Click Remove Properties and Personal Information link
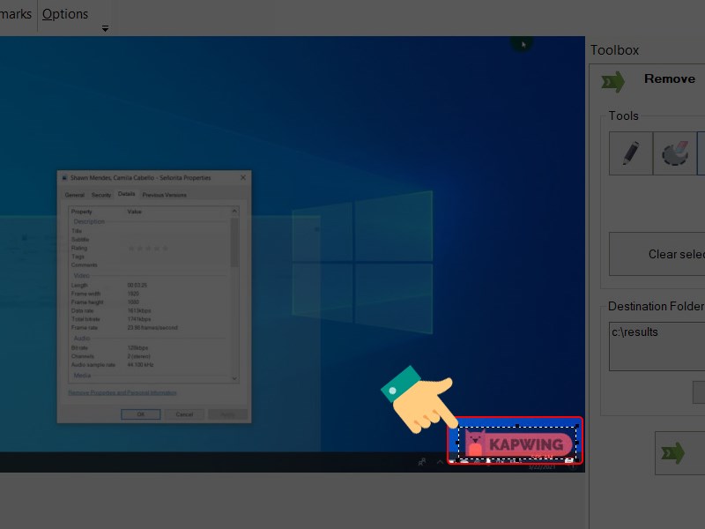This screenshot has width=705, height=529. click(122, 392)
